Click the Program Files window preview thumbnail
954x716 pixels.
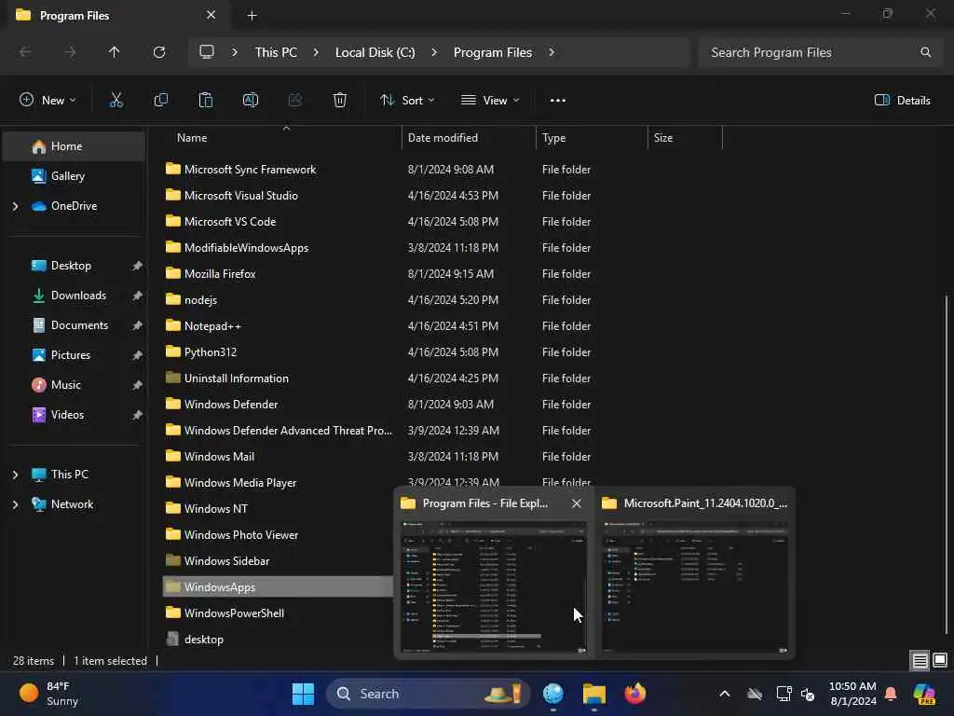point(494,587)
